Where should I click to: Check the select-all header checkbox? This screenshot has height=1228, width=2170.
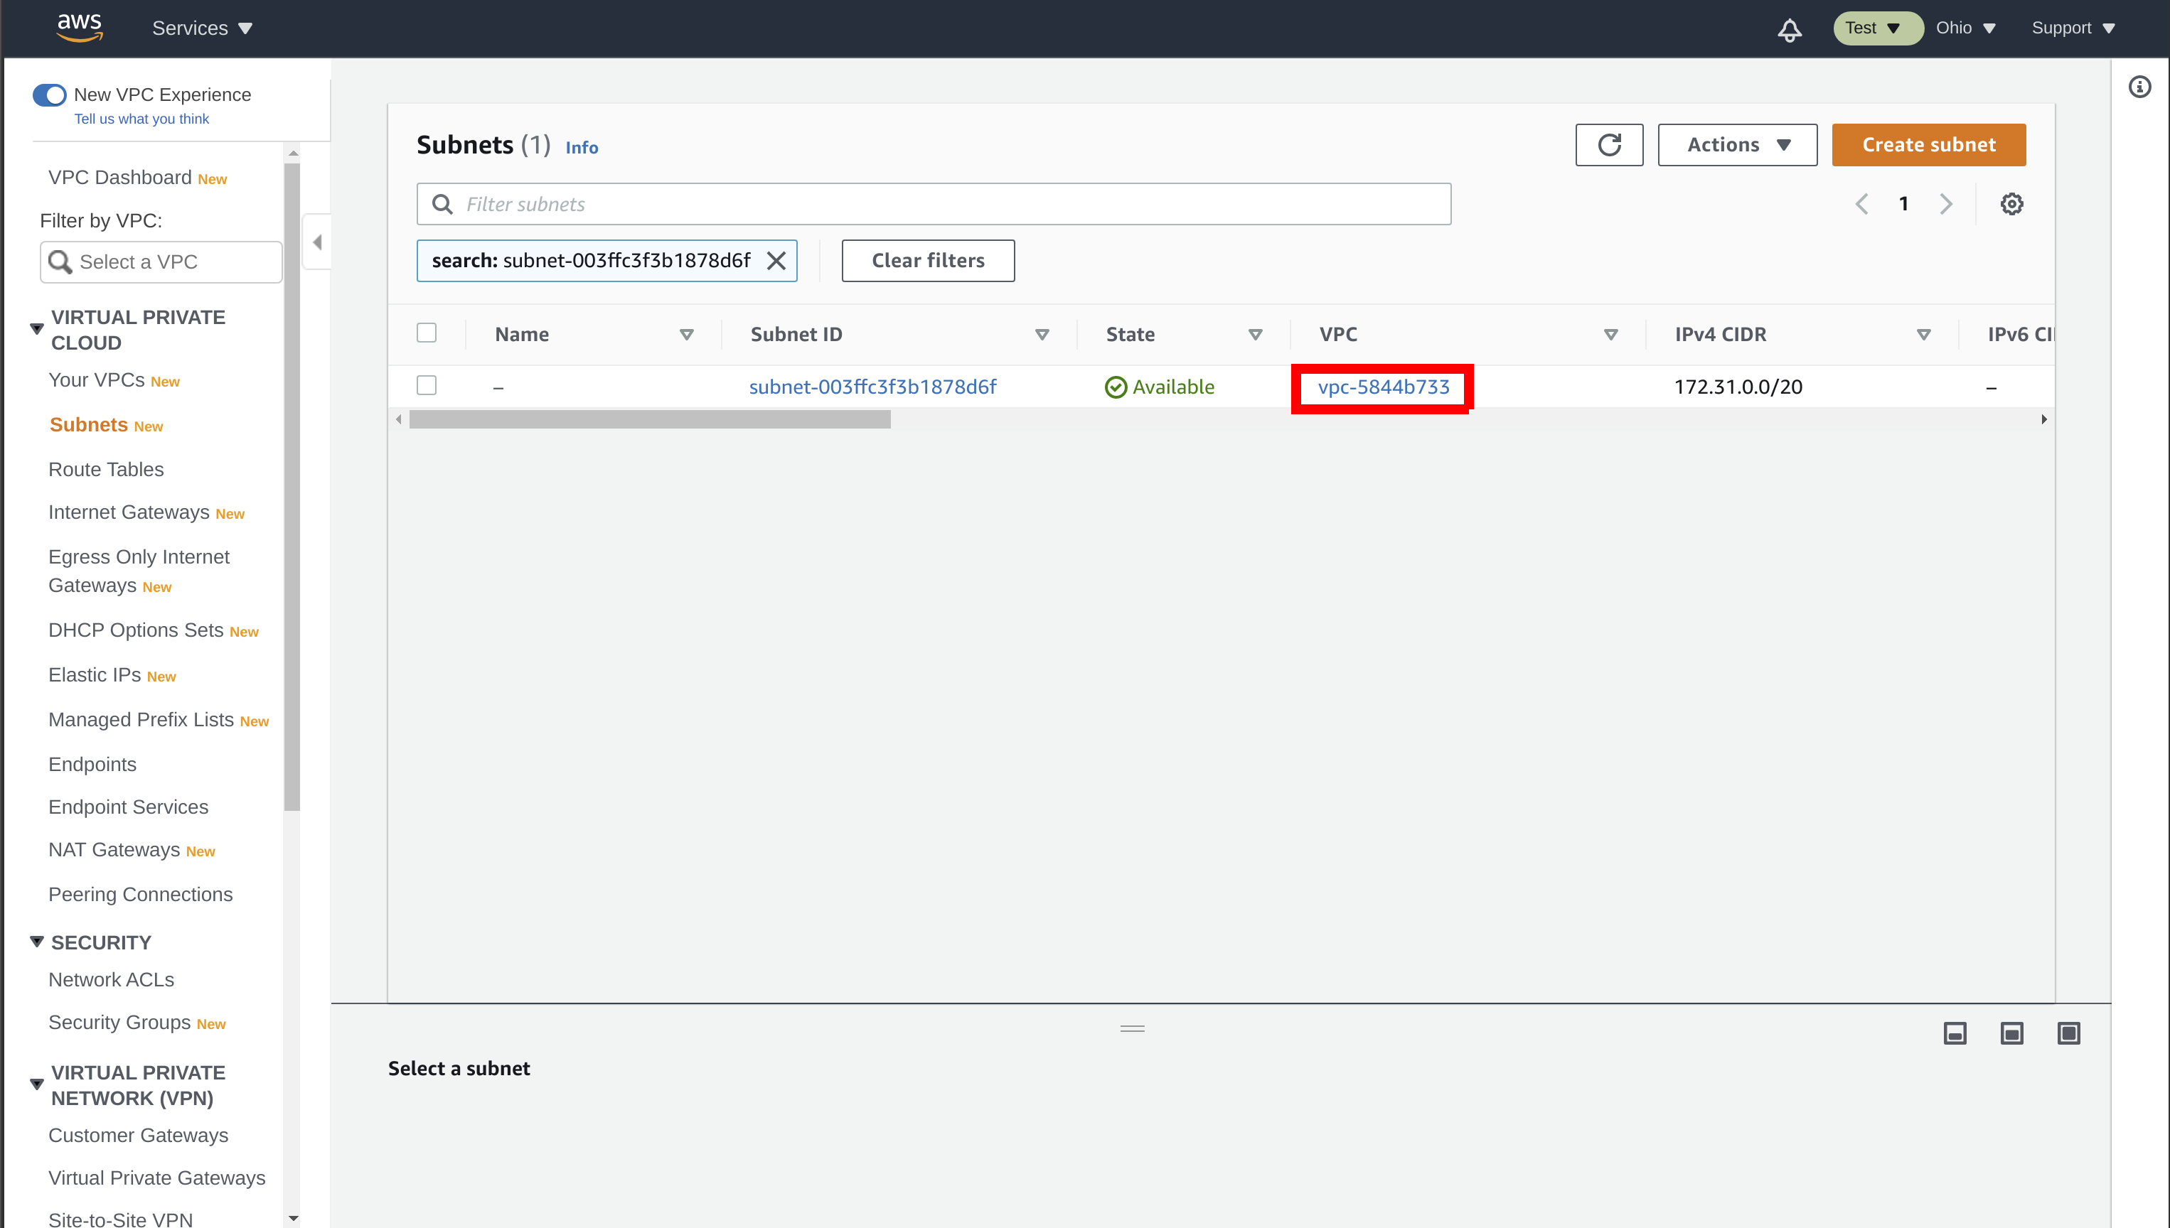point(427,333)
